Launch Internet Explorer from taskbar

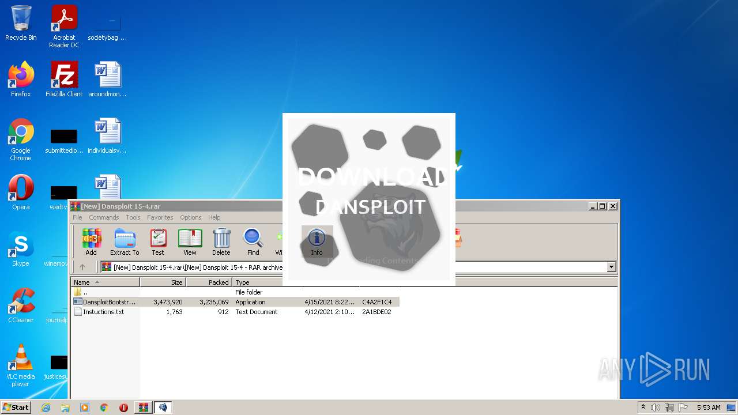46,408
